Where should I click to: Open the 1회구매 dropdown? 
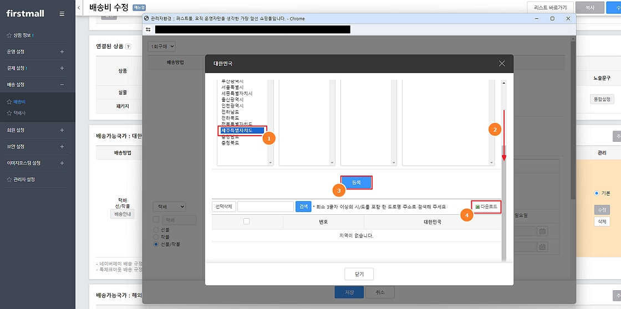pos(161,47)
